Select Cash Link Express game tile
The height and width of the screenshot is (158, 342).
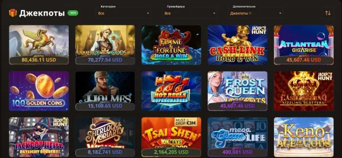tap(237, 45)
